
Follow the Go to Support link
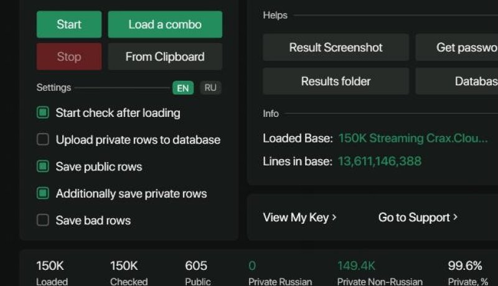click(x=418, y=217)
